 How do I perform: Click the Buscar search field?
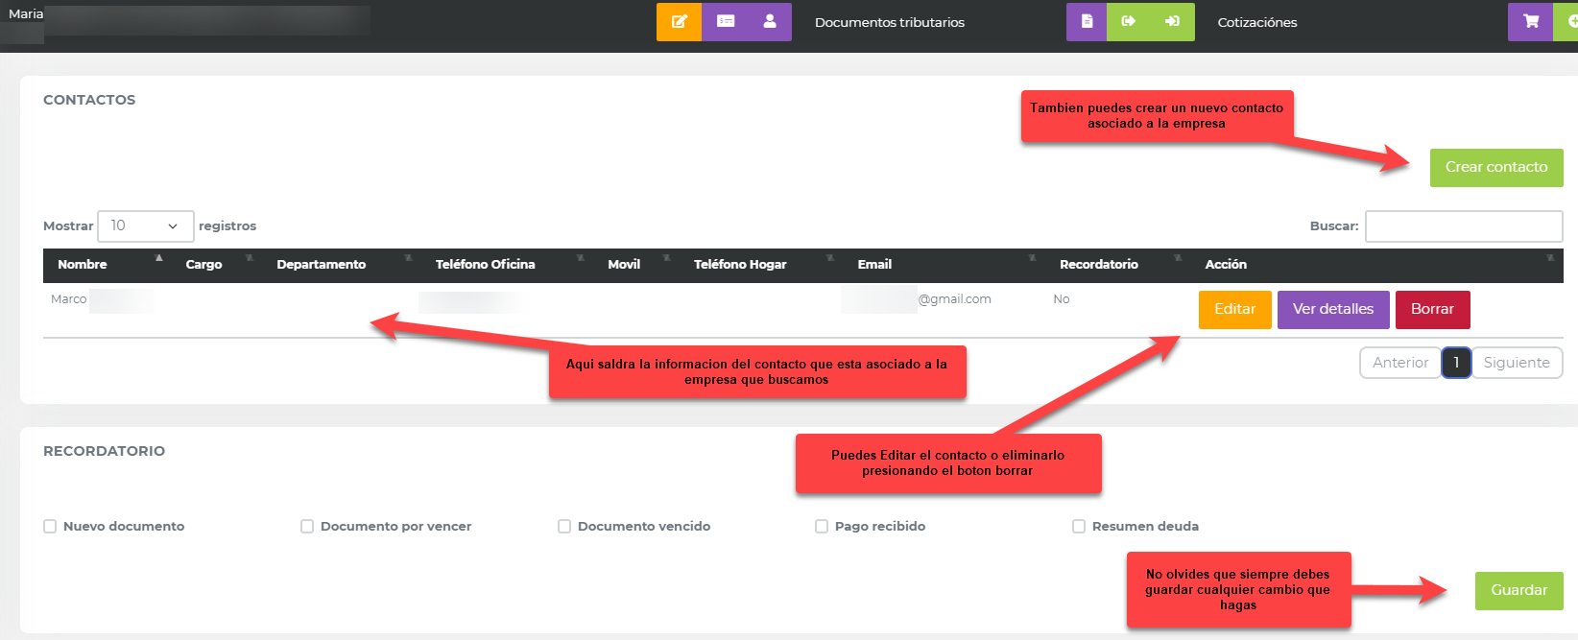pos(1463,226)
